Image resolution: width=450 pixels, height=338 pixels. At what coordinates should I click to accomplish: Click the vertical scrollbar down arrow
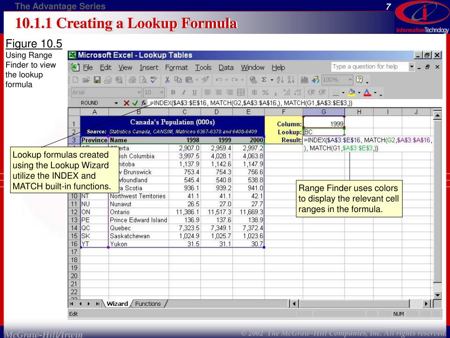click(x=437, y=295)
